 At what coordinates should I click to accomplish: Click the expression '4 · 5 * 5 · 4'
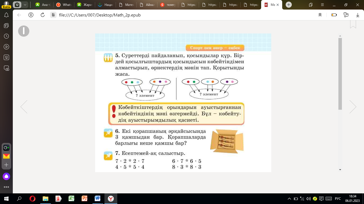tap(130, 167)
